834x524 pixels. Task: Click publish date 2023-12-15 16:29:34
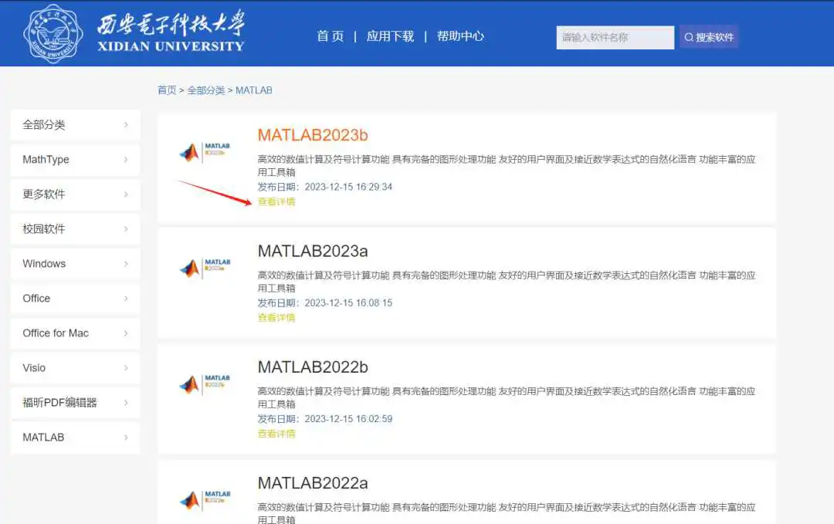tap(348, 187)
